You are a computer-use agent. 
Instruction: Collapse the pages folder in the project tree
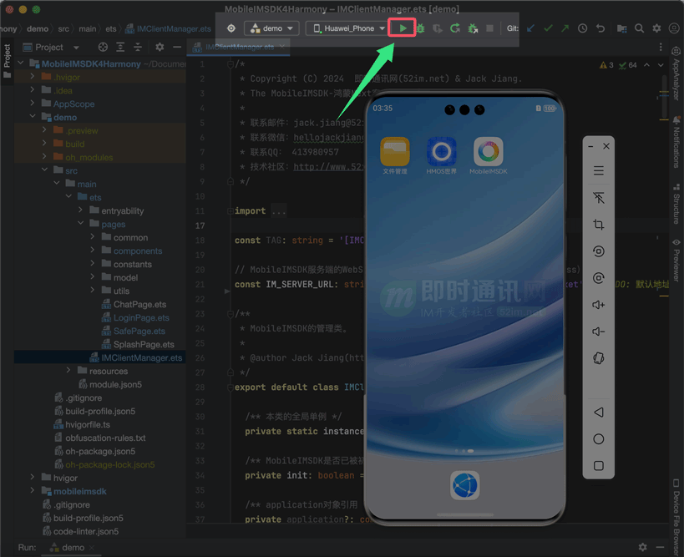pos(81,224)
